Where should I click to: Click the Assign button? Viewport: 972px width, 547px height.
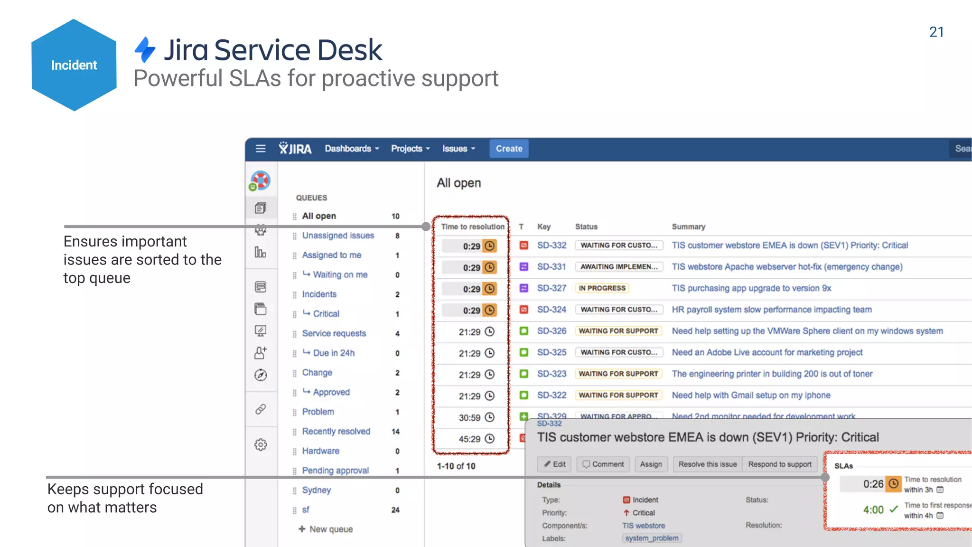coord(651,464)
